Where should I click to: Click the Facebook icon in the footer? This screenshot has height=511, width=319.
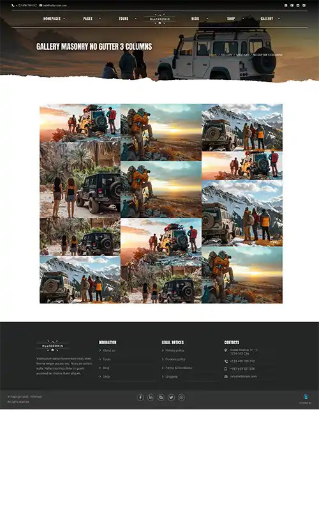[140, 397]
